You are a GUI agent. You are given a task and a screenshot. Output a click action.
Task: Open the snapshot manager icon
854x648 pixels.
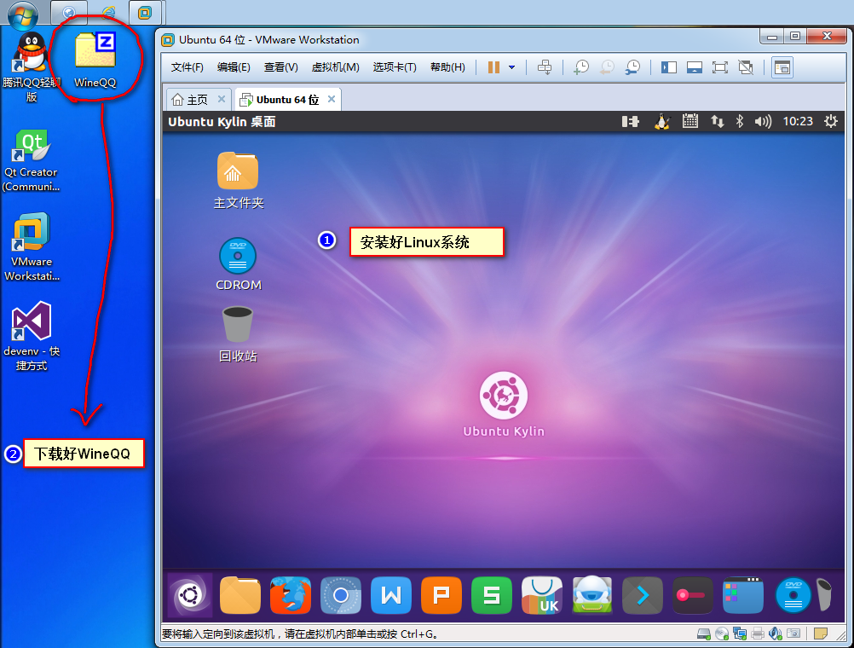(x=632, y=67)
